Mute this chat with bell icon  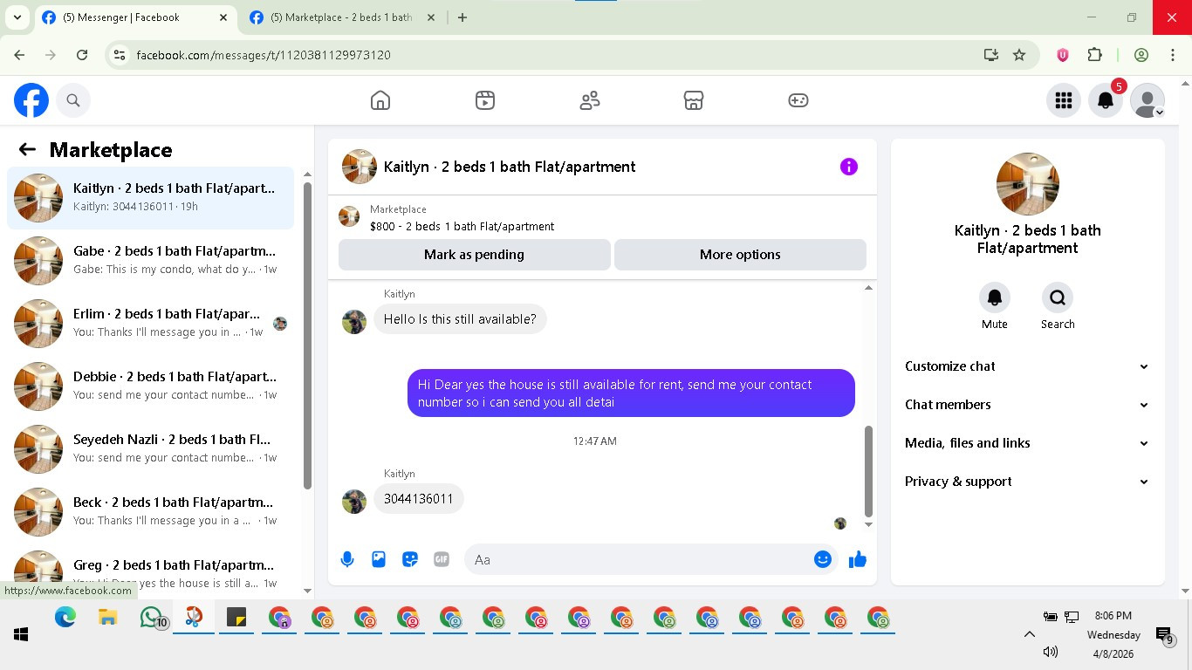[995, 298]
